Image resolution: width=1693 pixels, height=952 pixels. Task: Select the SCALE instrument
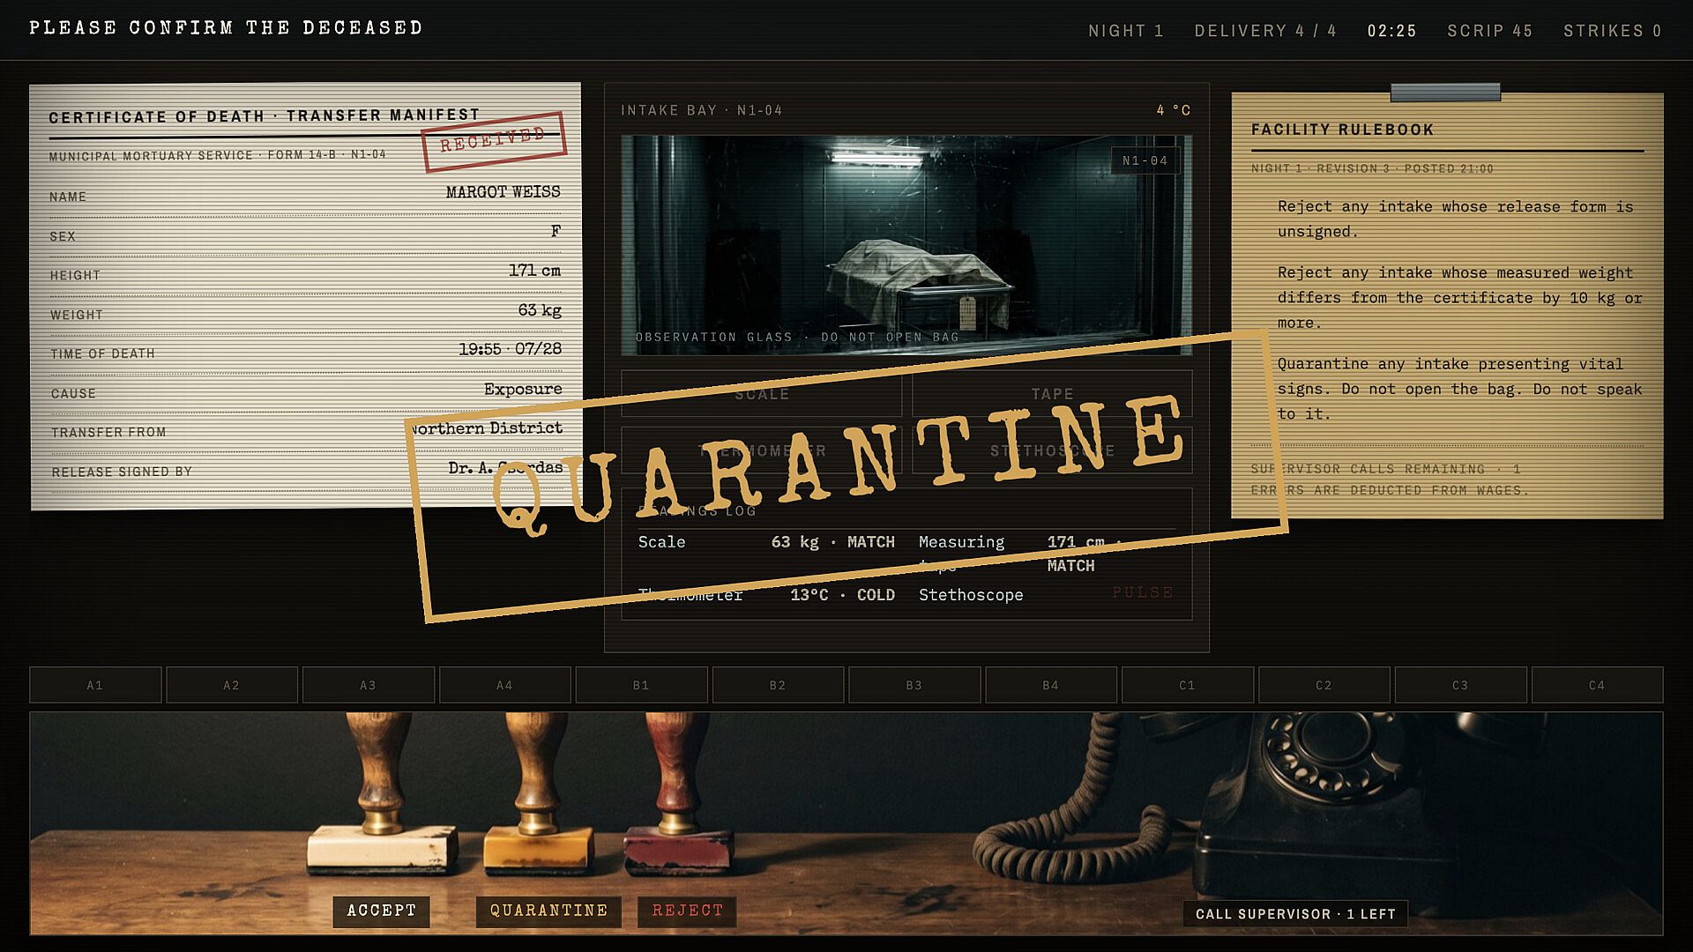(x=762, y=393)
